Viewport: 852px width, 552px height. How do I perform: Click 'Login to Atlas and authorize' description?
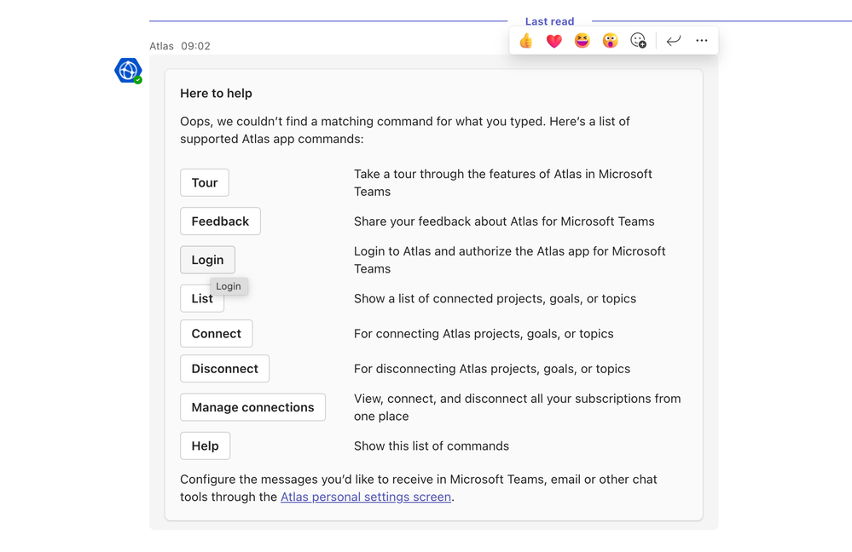click(510, 260)
